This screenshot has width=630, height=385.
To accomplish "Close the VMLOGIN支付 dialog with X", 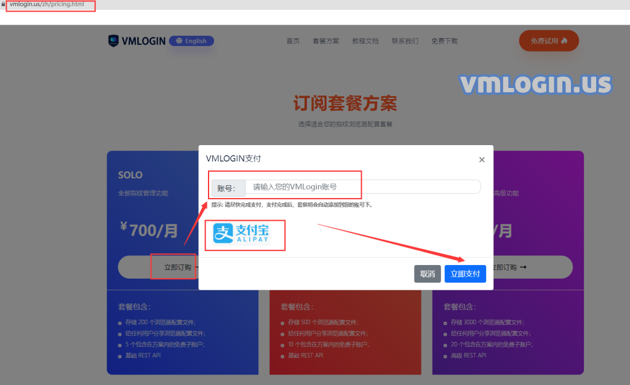I will click(x=482, y=160).
